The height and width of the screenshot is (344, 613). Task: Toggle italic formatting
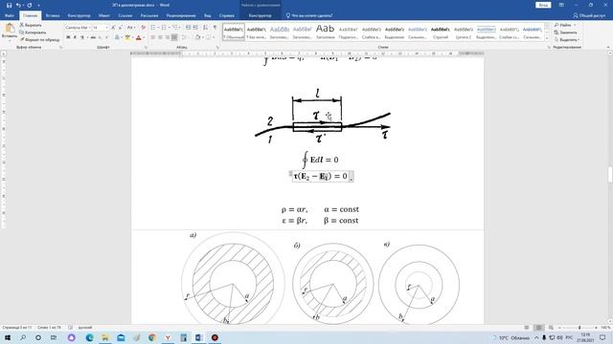(75, 37)
